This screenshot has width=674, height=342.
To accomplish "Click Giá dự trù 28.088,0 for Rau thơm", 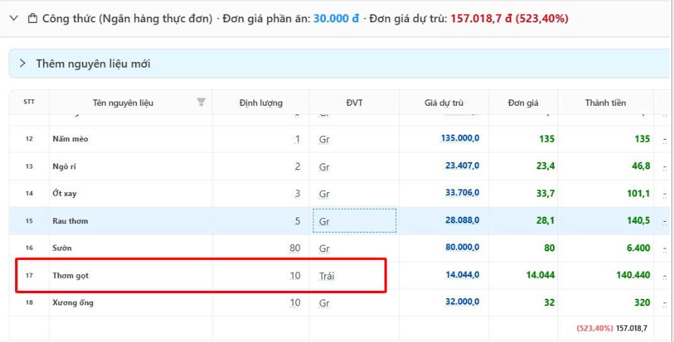I will point(462,220).
